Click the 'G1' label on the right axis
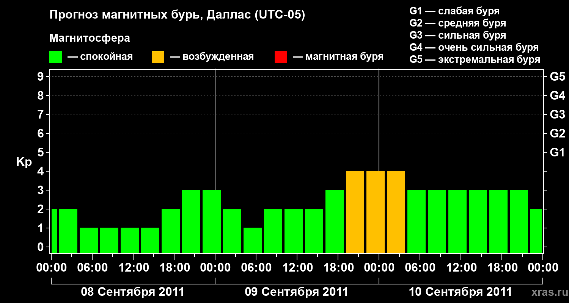Screen dimensions: 569x303 (557, 153)
